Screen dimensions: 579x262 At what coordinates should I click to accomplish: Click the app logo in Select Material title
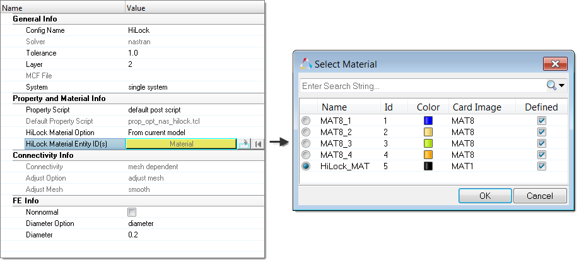click(306, 64)
